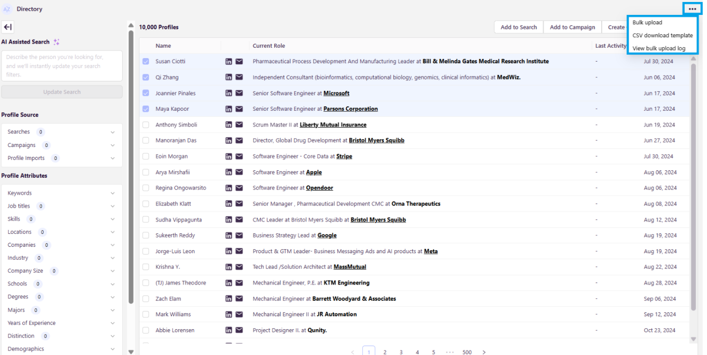Open Susan Ciotti's LinkedIn icon

click(x=229, y=62)
